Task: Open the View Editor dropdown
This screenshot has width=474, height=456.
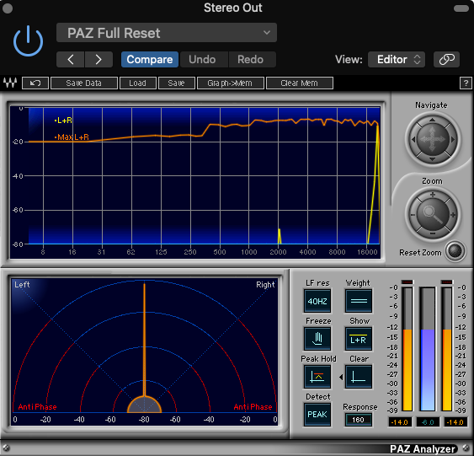Action: click(397, 59)
